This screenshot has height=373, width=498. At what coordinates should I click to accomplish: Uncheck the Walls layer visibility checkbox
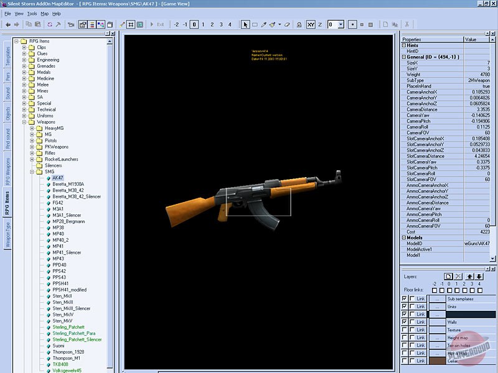pyautogui.click(x=405, y=322)
